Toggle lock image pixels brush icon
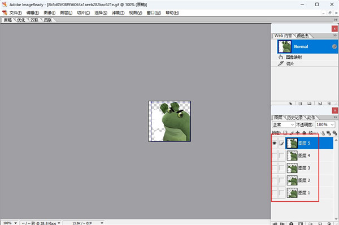Viewport: 339px width, 225px height. (x=292, y=133)
